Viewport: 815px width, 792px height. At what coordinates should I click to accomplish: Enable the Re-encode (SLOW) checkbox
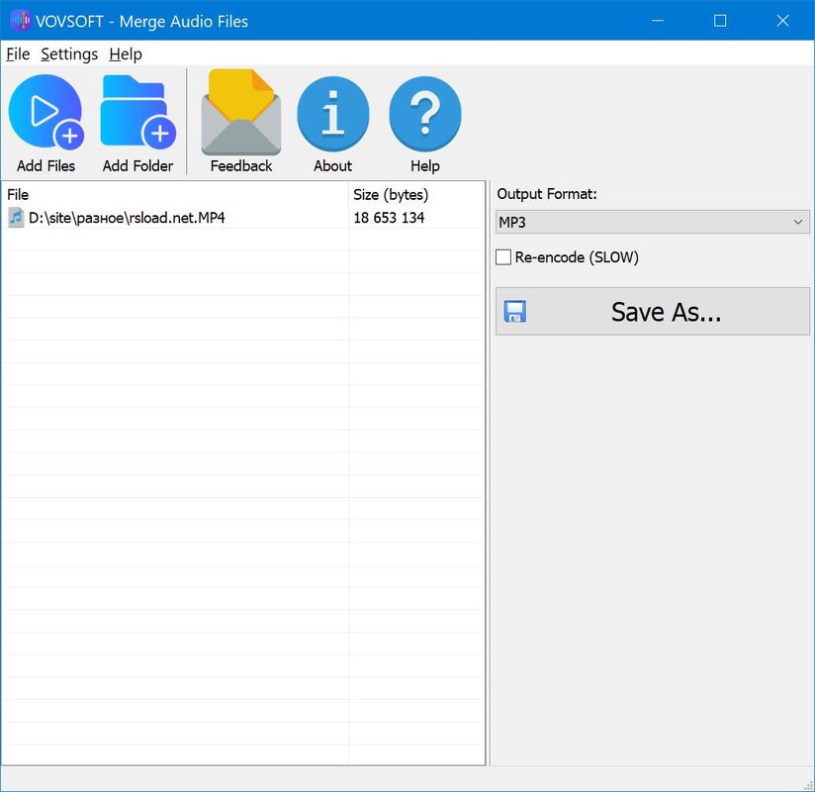[x=503, y=257]
